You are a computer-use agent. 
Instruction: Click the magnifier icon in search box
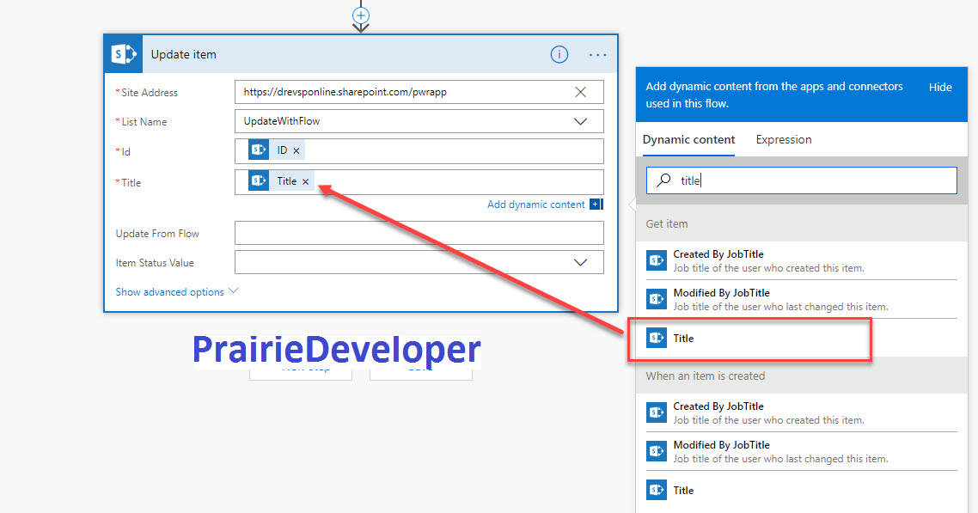pyautogui.click(x=663, y=180)
